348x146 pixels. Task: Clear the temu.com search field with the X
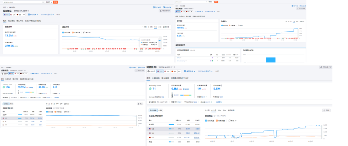coord(207,2)
